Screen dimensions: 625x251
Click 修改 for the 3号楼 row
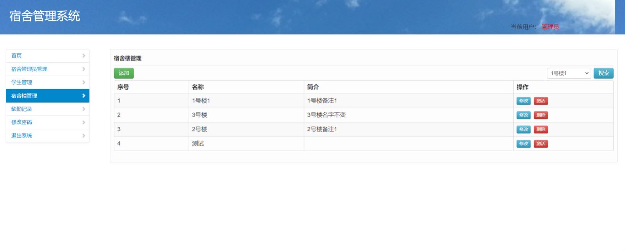coord(523,115)
